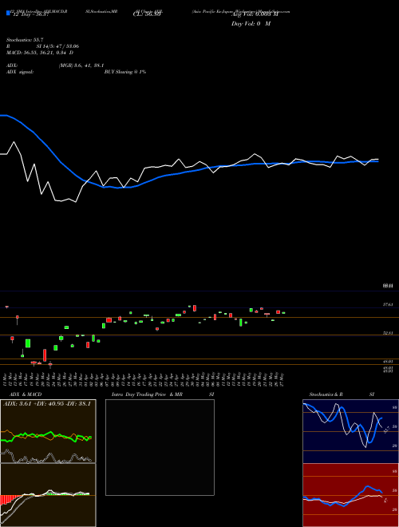
Task: Click the 'ADX signal:' label
Action: point(20,72)
